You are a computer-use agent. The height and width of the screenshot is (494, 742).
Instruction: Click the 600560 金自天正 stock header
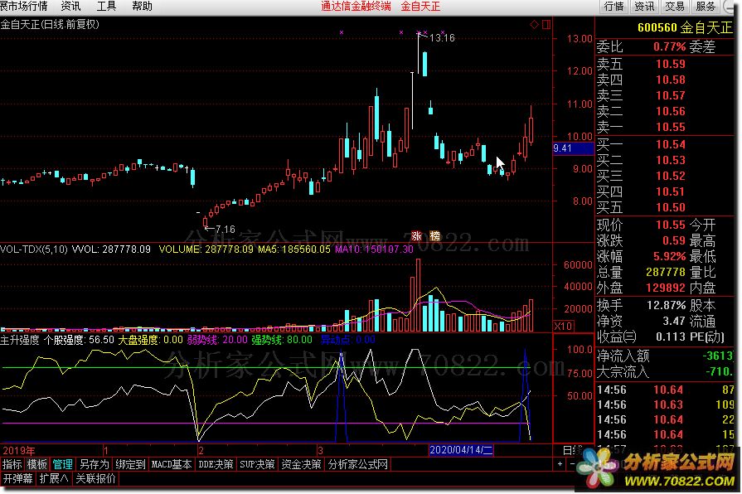tap(685, 27)
